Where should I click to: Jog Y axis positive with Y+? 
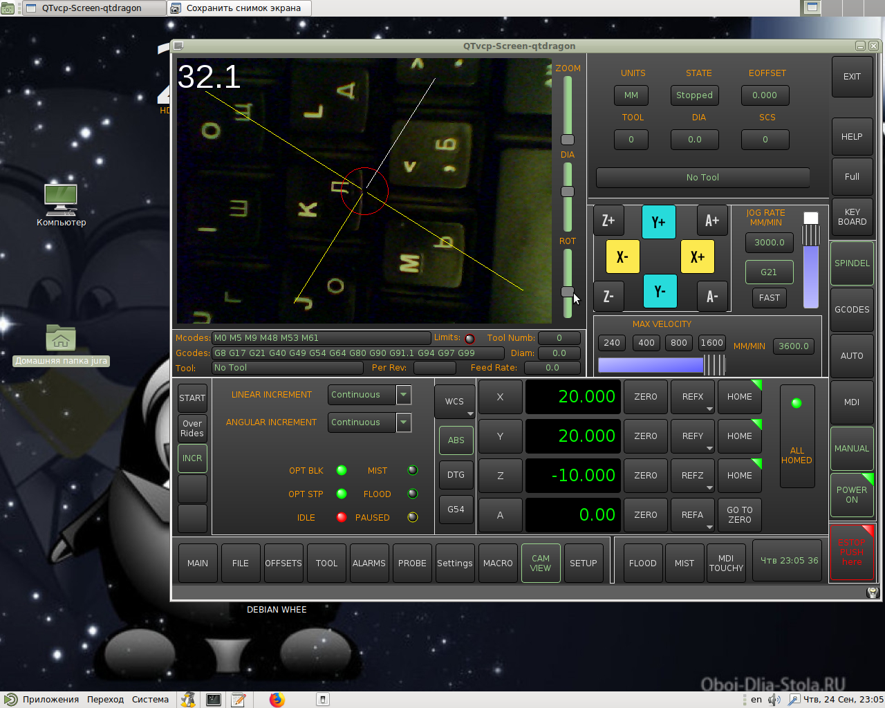[658, 222]
